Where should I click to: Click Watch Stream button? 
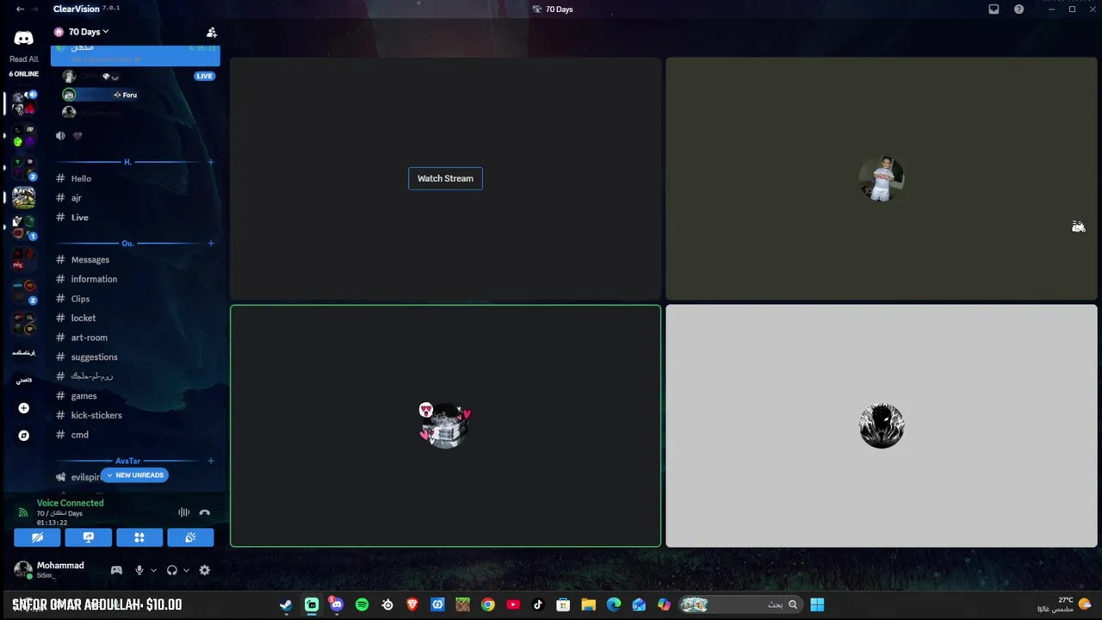pos(445,178)
